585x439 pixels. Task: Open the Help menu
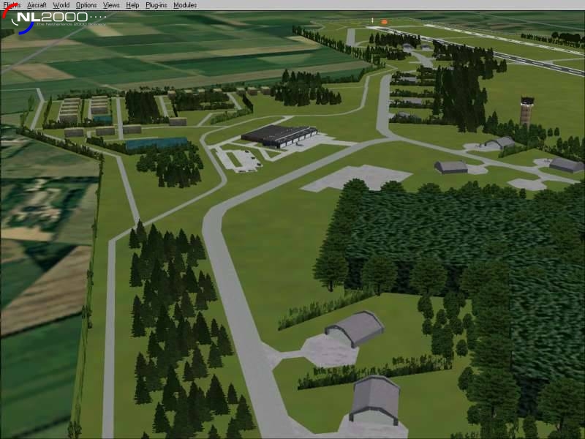coord(132,5)
